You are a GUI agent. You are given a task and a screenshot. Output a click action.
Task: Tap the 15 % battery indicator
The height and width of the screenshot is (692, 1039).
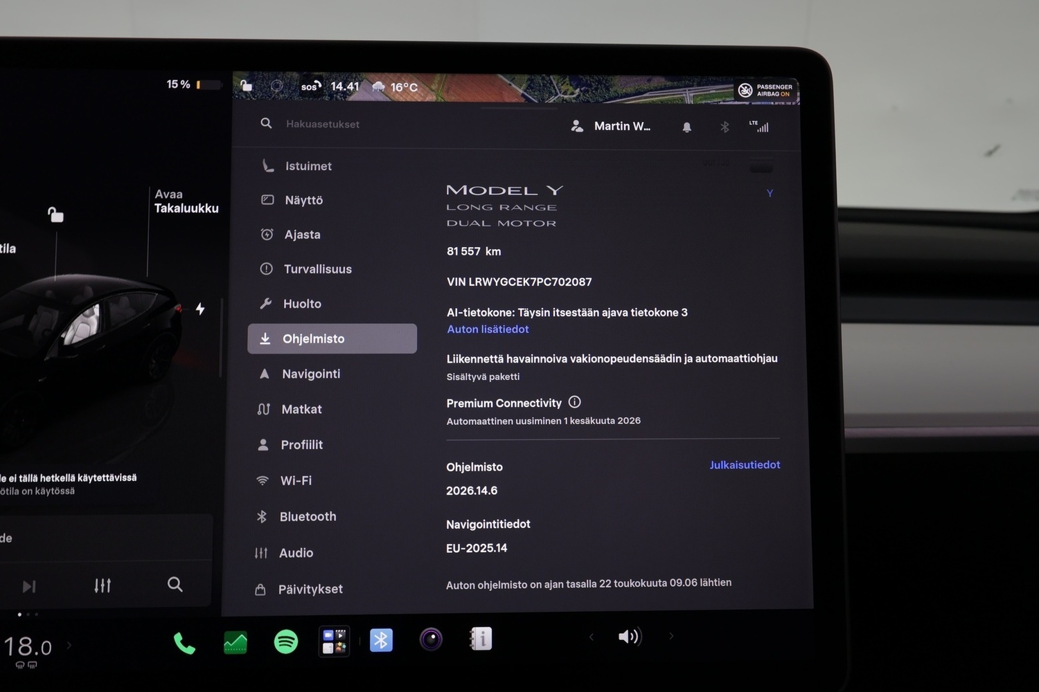193,84
